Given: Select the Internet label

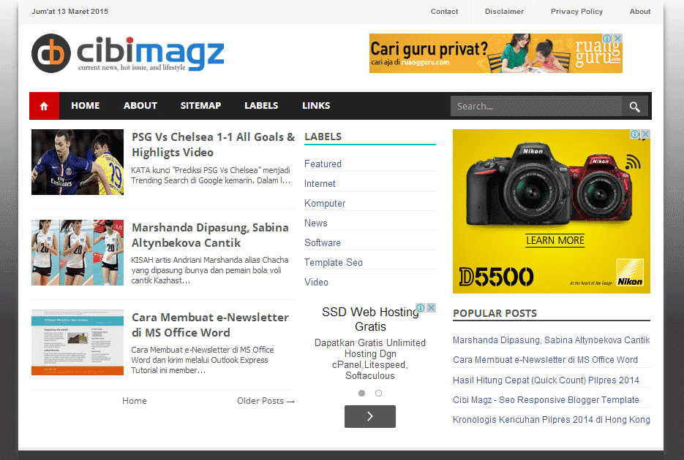Looking at the screenshot, I should point(320,184).
